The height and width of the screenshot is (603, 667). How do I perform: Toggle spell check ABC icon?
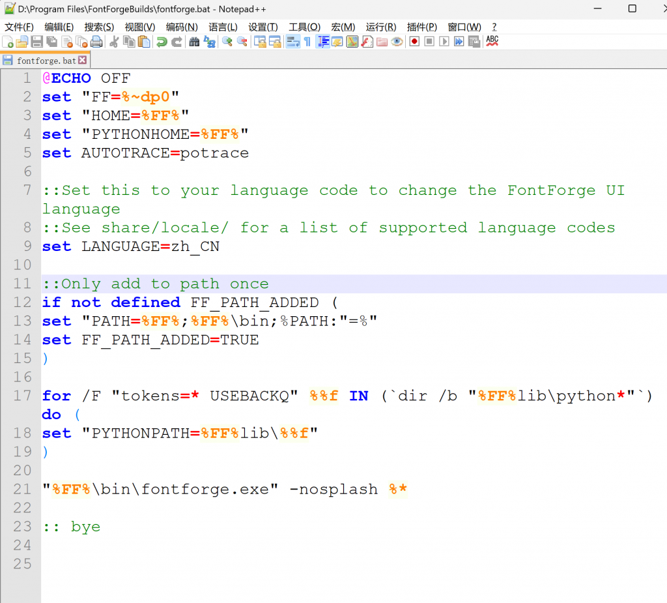click(x=492, y=41)
